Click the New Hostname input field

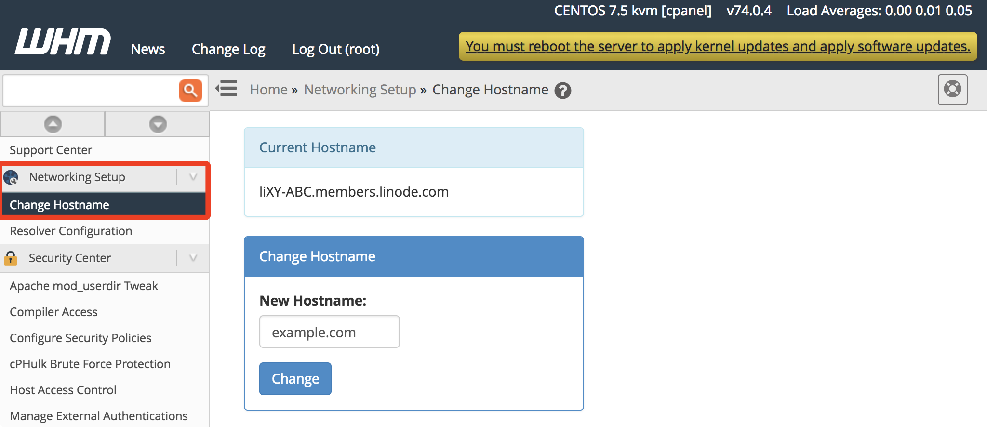coord(329,332)
